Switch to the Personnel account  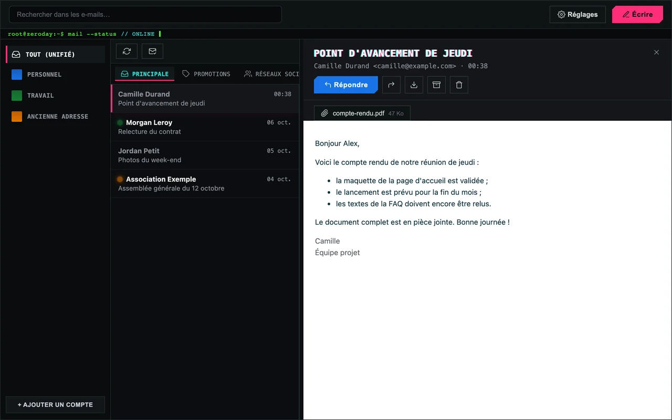pyautogui.click(x=55, y=75)
